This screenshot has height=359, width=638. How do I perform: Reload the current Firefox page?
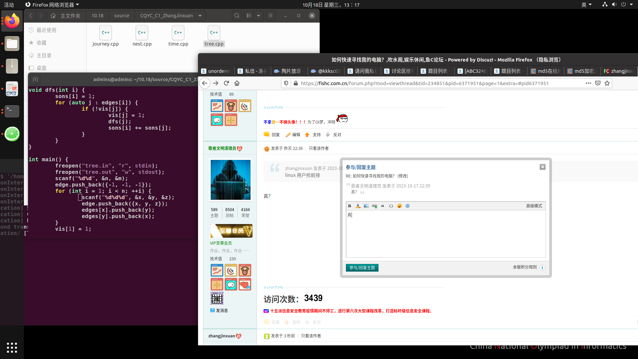(226, 83)
